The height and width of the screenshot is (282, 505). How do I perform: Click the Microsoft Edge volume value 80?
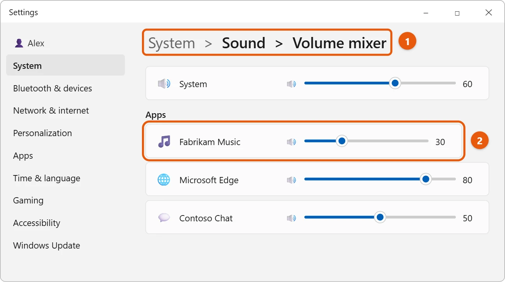[467, 180]
